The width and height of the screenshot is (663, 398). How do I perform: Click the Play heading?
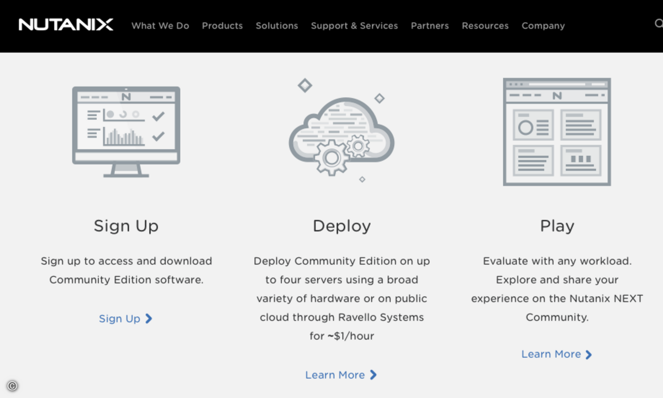tap(557, 226)
